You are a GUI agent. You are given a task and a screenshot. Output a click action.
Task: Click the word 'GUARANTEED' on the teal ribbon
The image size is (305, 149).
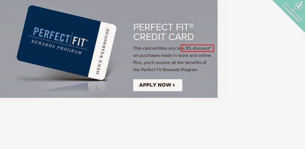click(291, 14)
